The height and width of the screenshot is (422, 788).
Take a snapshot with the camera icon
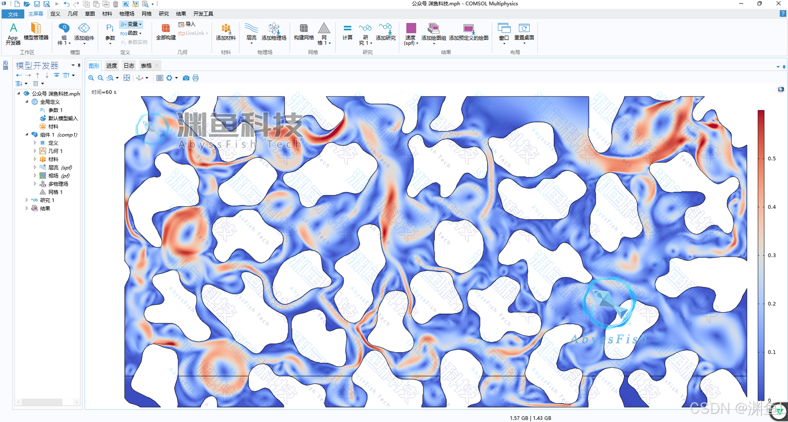tap(186, 78)
